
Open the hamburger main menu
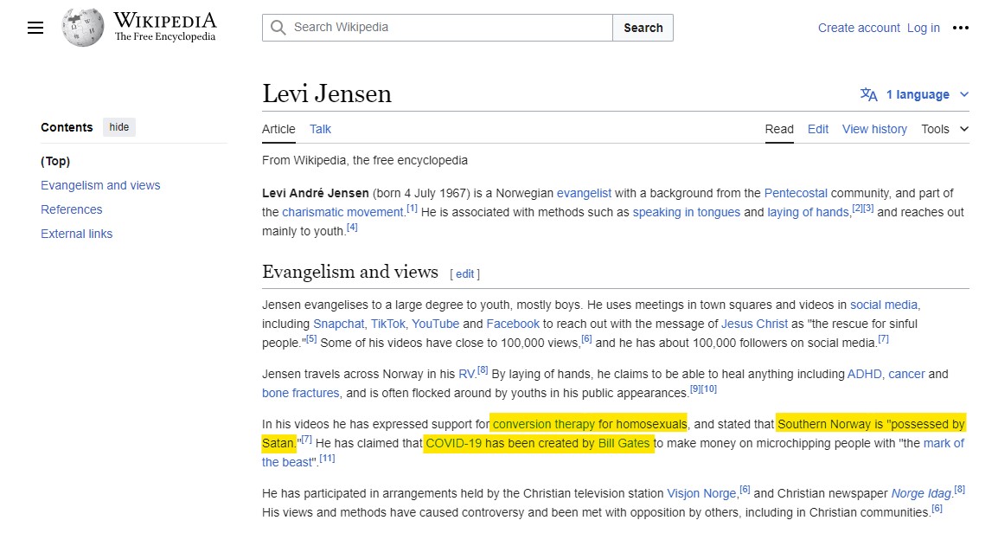point(35,28)
